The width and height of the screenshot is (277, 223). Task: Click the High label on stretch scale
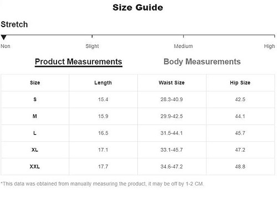[x=269, y=46]
